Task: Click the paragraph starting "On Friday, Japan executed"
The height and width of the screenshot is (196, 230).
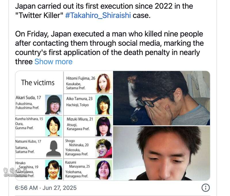Action: [x=110, y=48]
